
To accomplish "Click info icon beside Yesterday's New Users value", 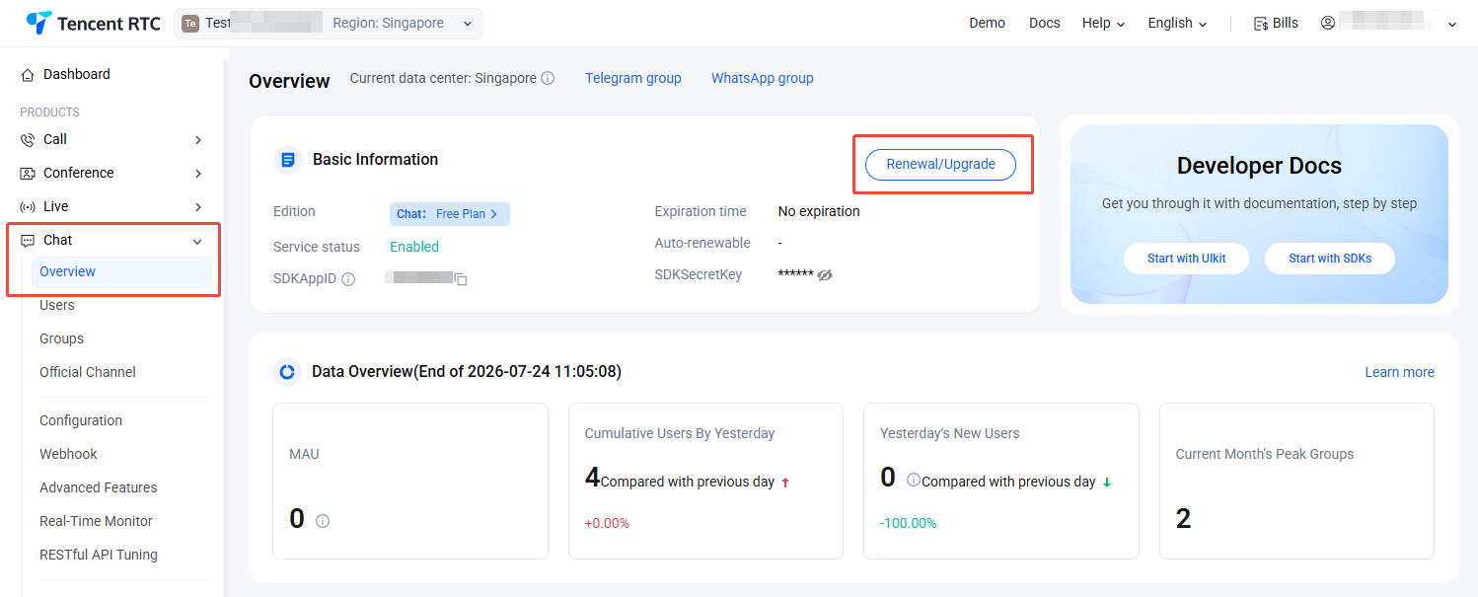I will coord(913,480).
